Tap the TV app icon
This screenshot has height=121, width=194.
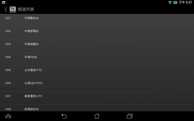13,9
